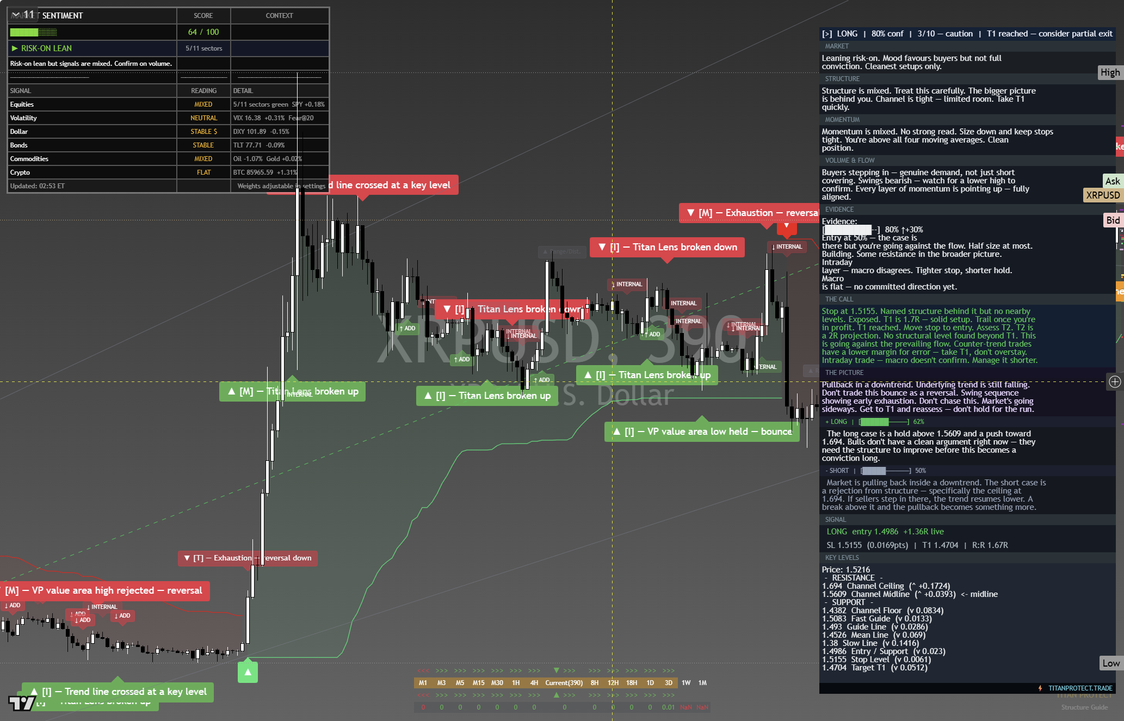Click the '[M] — Exhaustion — reversal' chart label
The width and height of the screenshot is (1124, 721).
point(749,213)
